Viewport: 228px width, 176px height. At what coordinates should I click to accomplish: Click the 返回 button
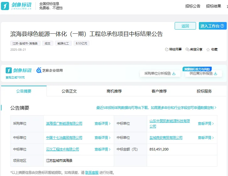click(x=185, y=26)
